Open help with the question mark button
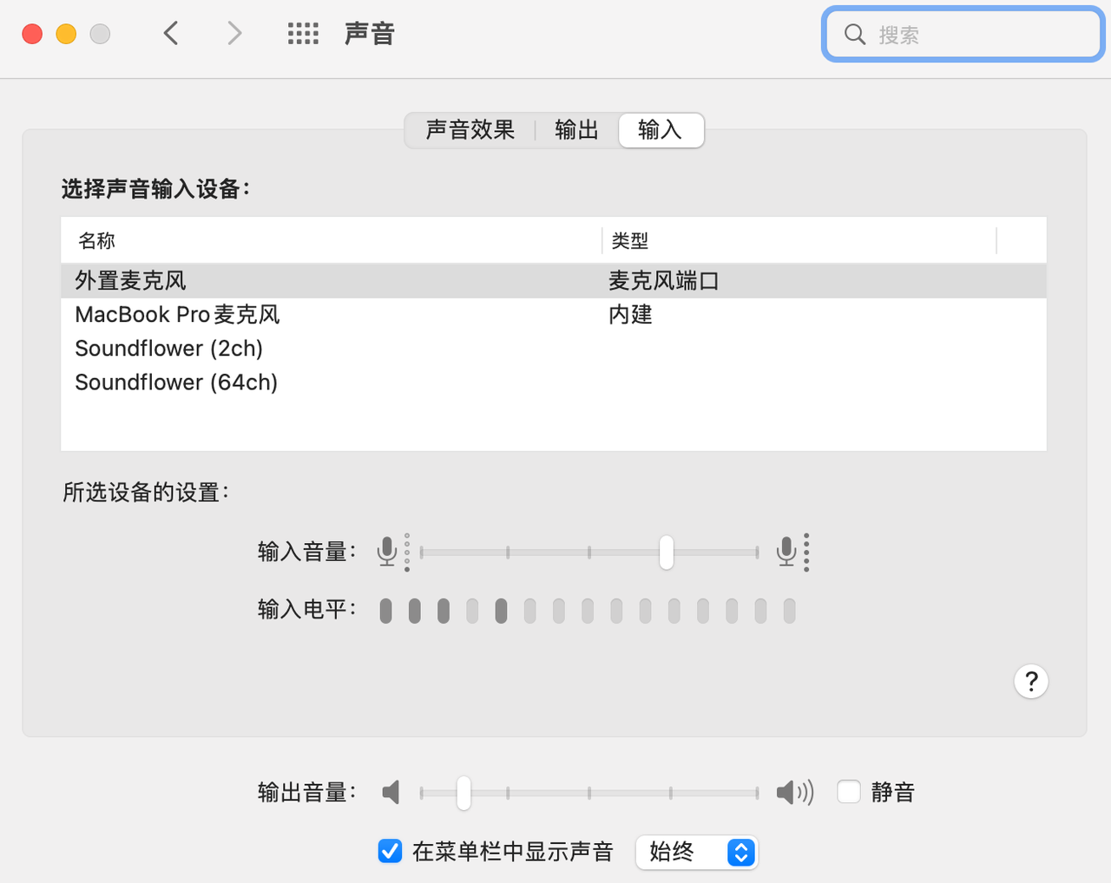1111x883 pixels. pos(1031,682)
